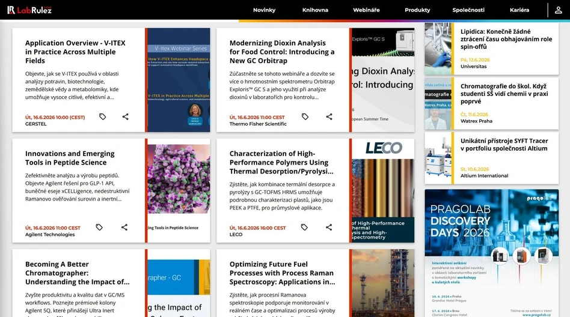570x317 pixels.
Task: Open the LabRulez logo home link
Action: 29,10
